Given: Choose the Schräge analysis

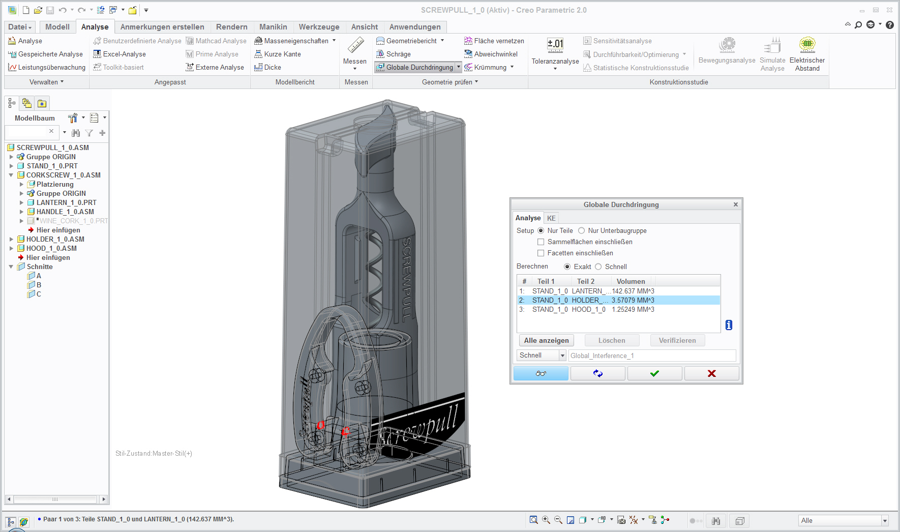Looking at the screenshot, I should (393, 54).
